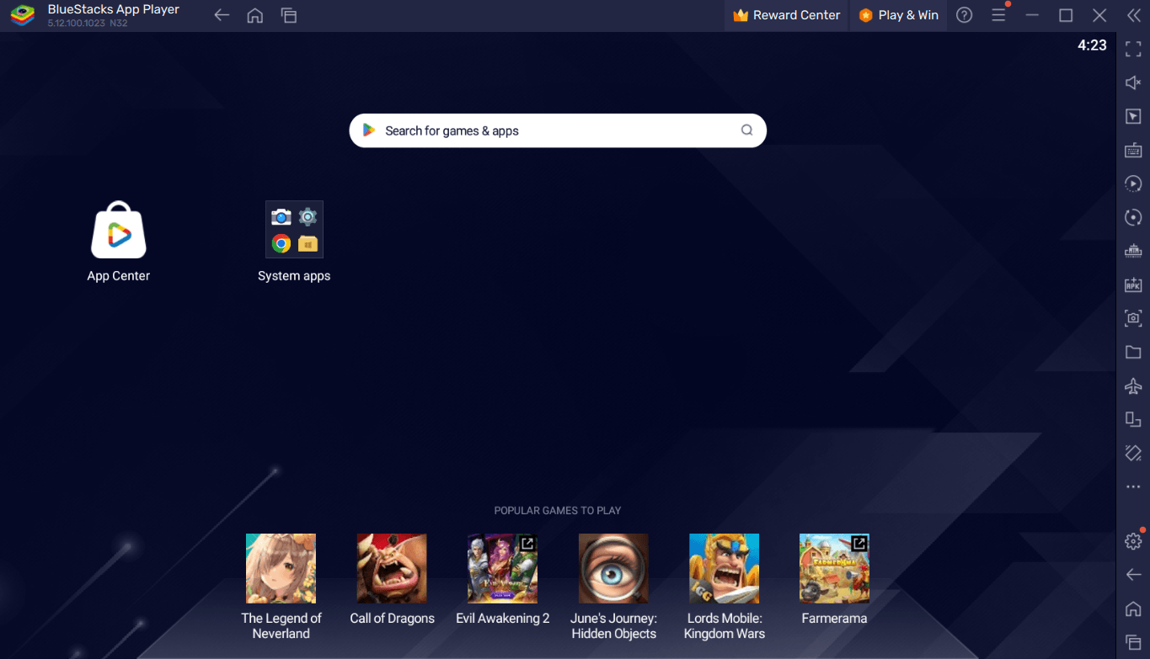1150x659 pixels.
Task: Collapse the side toolbar with double chevron
Action: (x=1133, y=15)
